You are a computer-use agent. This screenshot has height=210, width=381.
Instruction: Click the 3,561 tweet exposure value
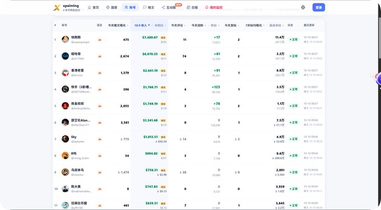(124, 122)
